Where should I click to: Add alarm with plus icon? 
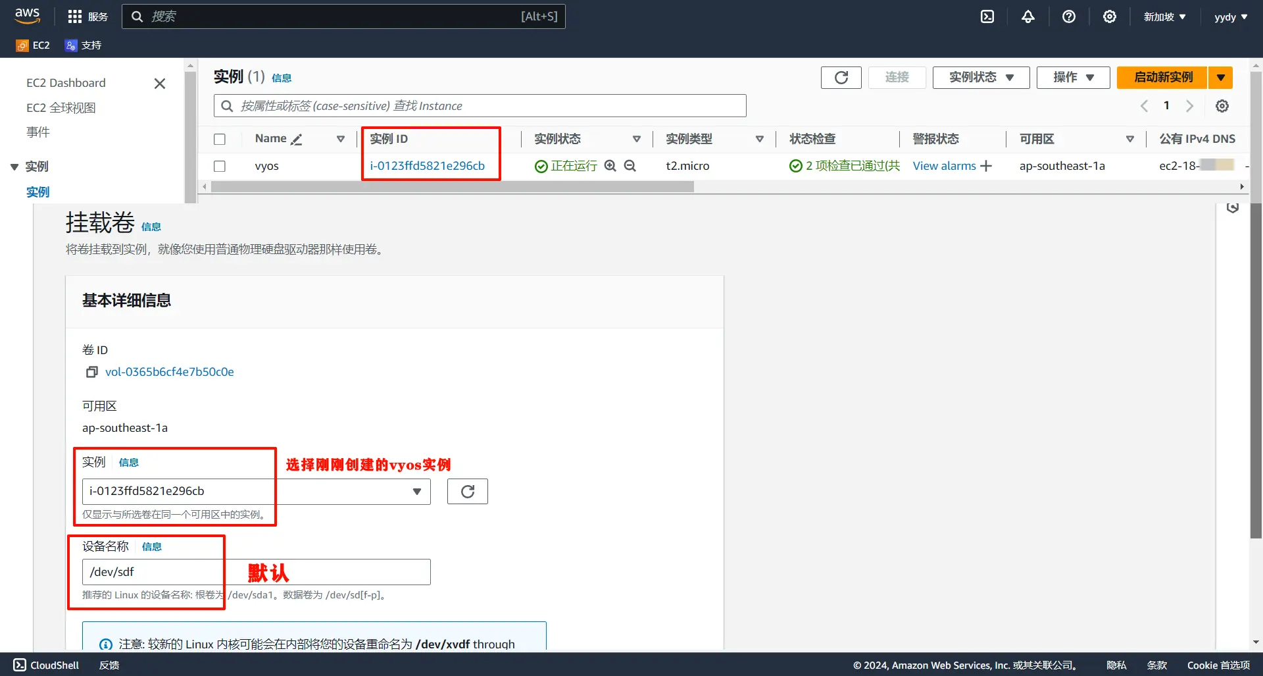coord(986,166)
